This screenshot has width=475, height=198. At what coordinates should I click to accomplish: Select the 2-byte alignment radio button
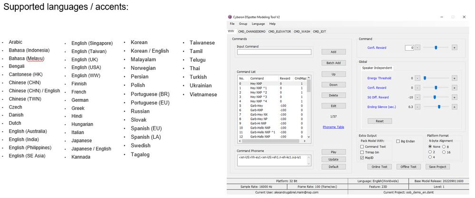(430, 153)
